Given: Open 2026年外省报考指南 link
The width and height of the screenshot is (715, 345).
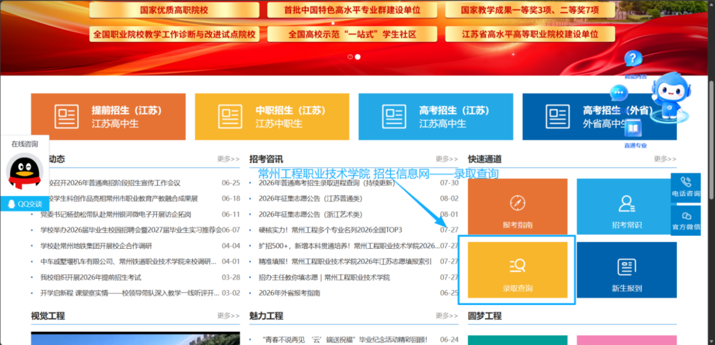Looking at the screenshot, I should [x=289, y=293].
